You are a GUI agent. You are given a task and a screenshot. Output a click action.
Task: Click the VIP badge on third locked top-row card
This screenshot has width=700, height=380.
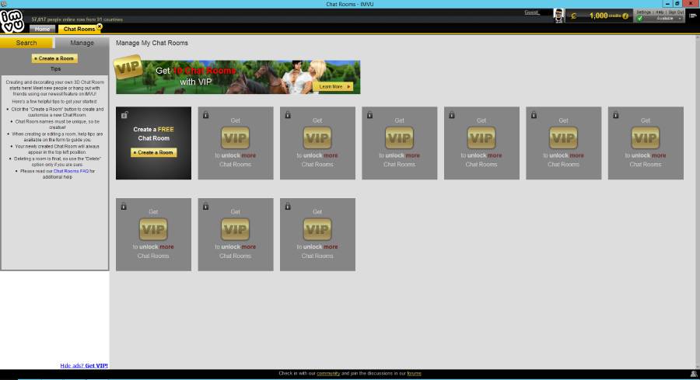point(399,138)
